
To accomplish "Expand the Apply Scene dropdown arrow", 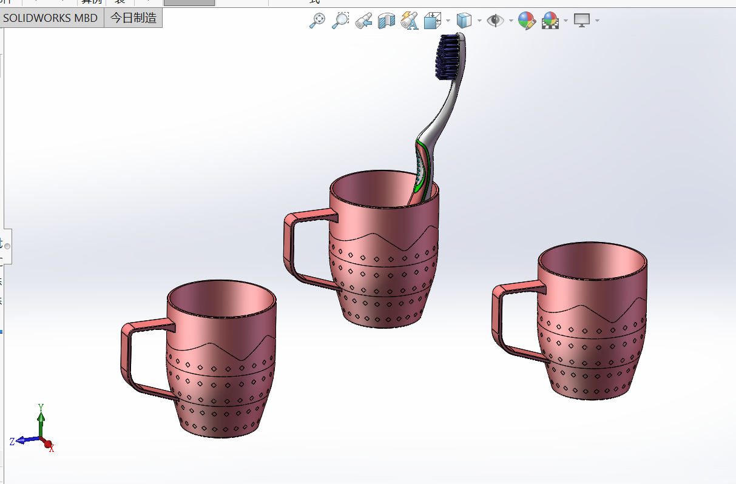I will tap(566, 21).
